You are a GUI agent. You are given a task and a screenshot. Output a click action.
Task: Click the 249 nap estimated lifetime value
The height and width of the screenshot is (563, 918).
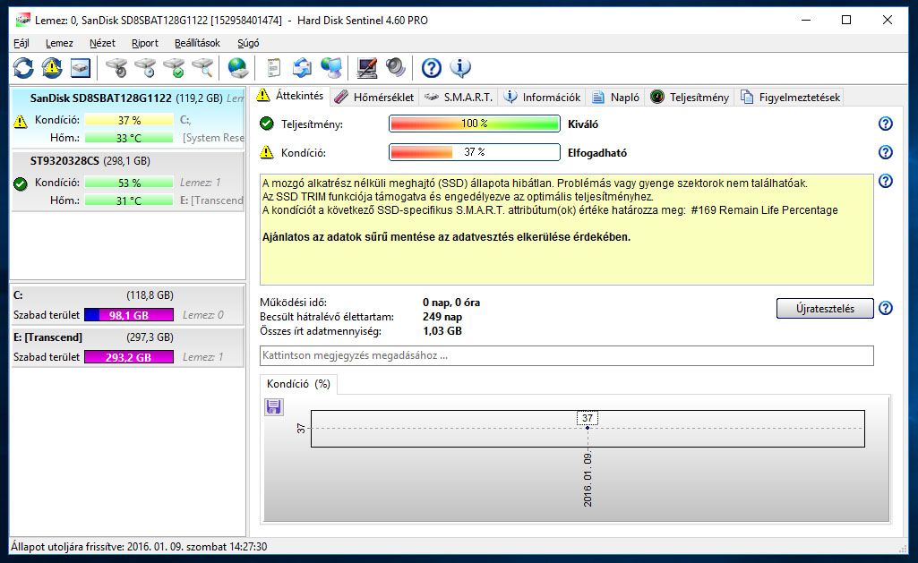pyautogui.click(x=442, y=317)
